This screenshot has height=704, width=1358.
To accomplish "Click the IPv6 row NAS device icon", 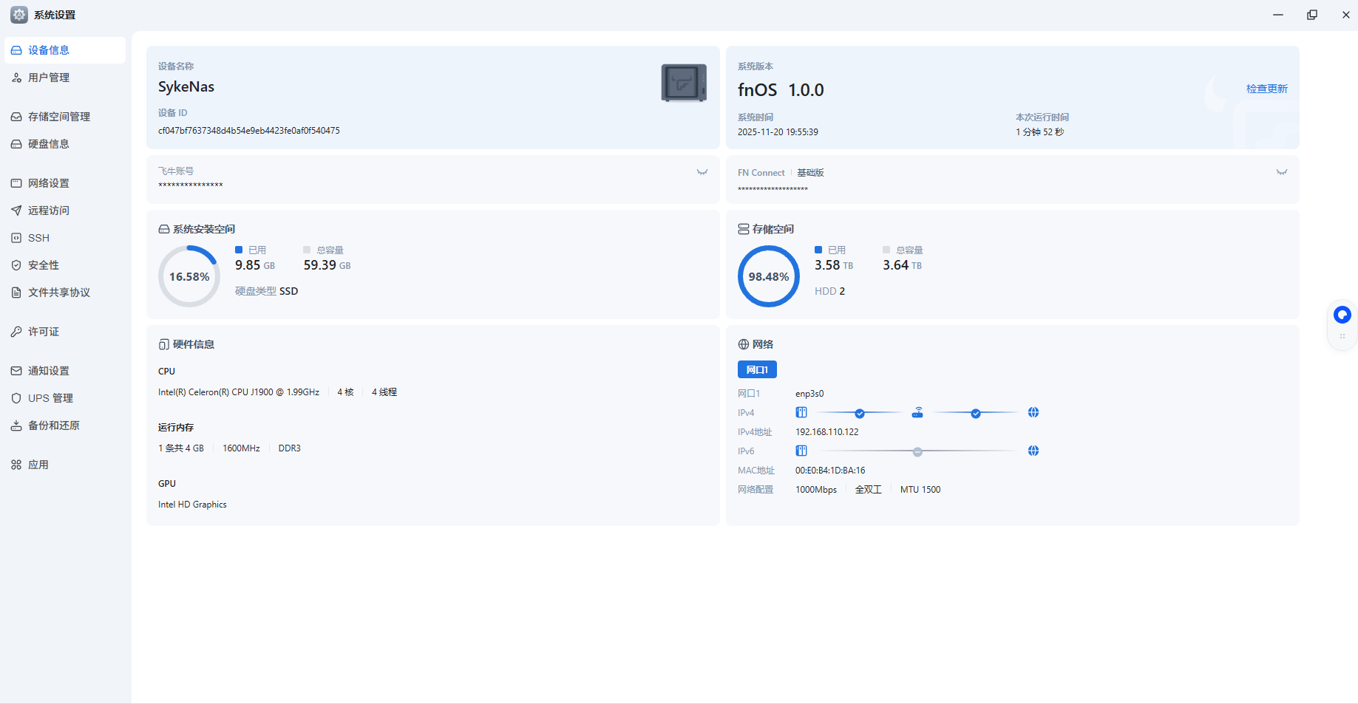I will pos(801,451).
